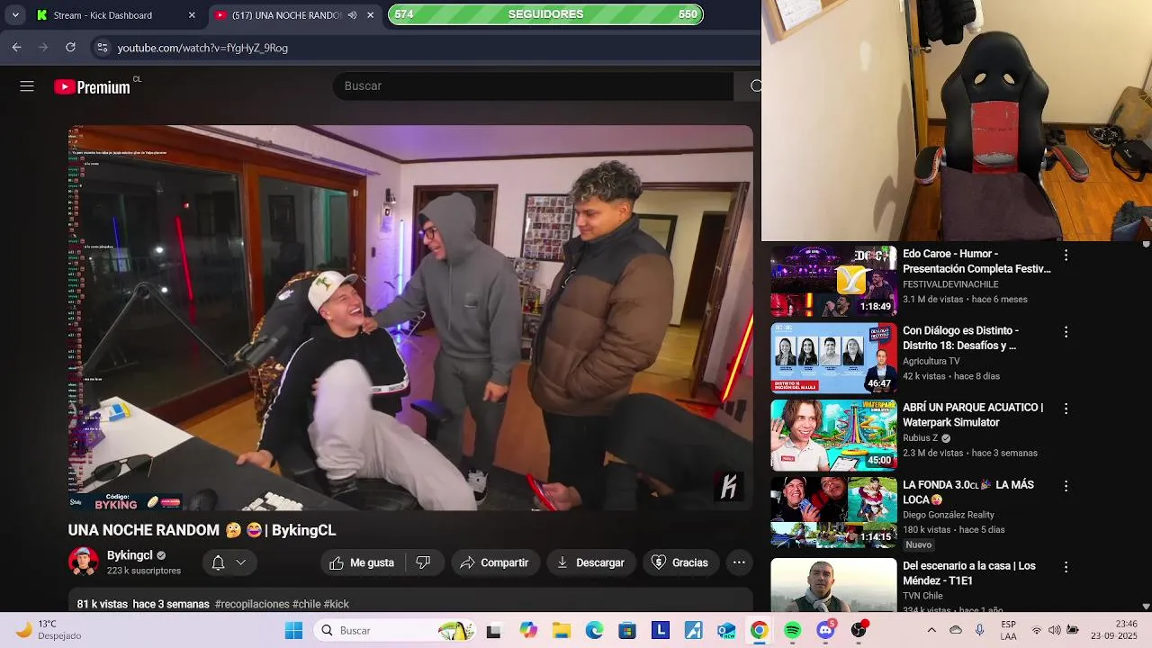Open Del escenario a la casa thumbnail
Screen dimensions: 1152x648
(833, 584)
